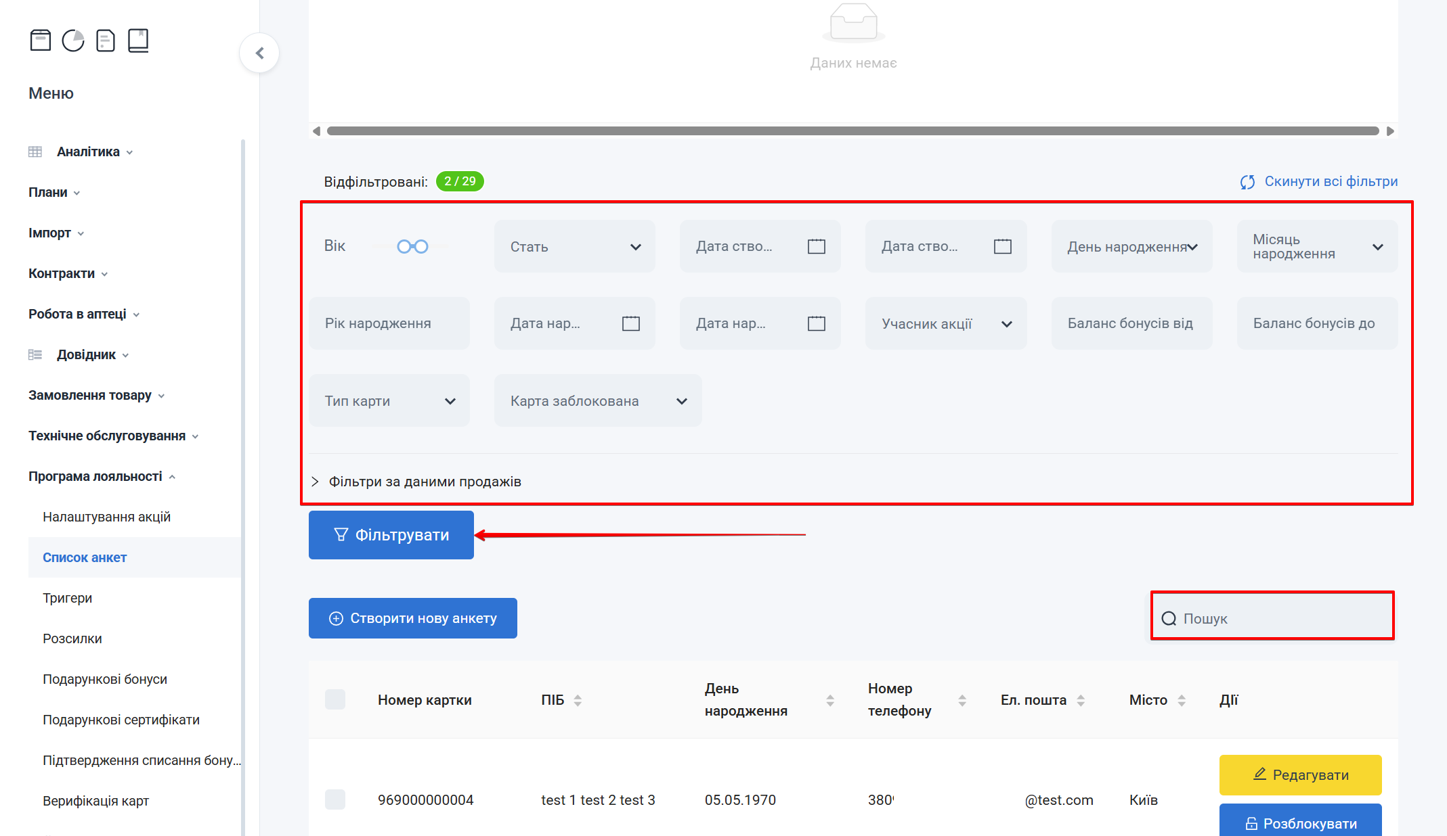Image resolution: width=1447 pixels, height=836 pixels.
Task: Click 'Створити нову анкету' button
Action: (x=412, y=618)
